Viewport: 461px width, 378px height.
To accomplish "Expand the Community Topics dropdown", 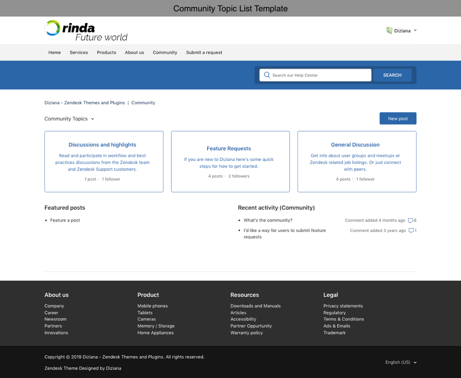I will point(69,119).
